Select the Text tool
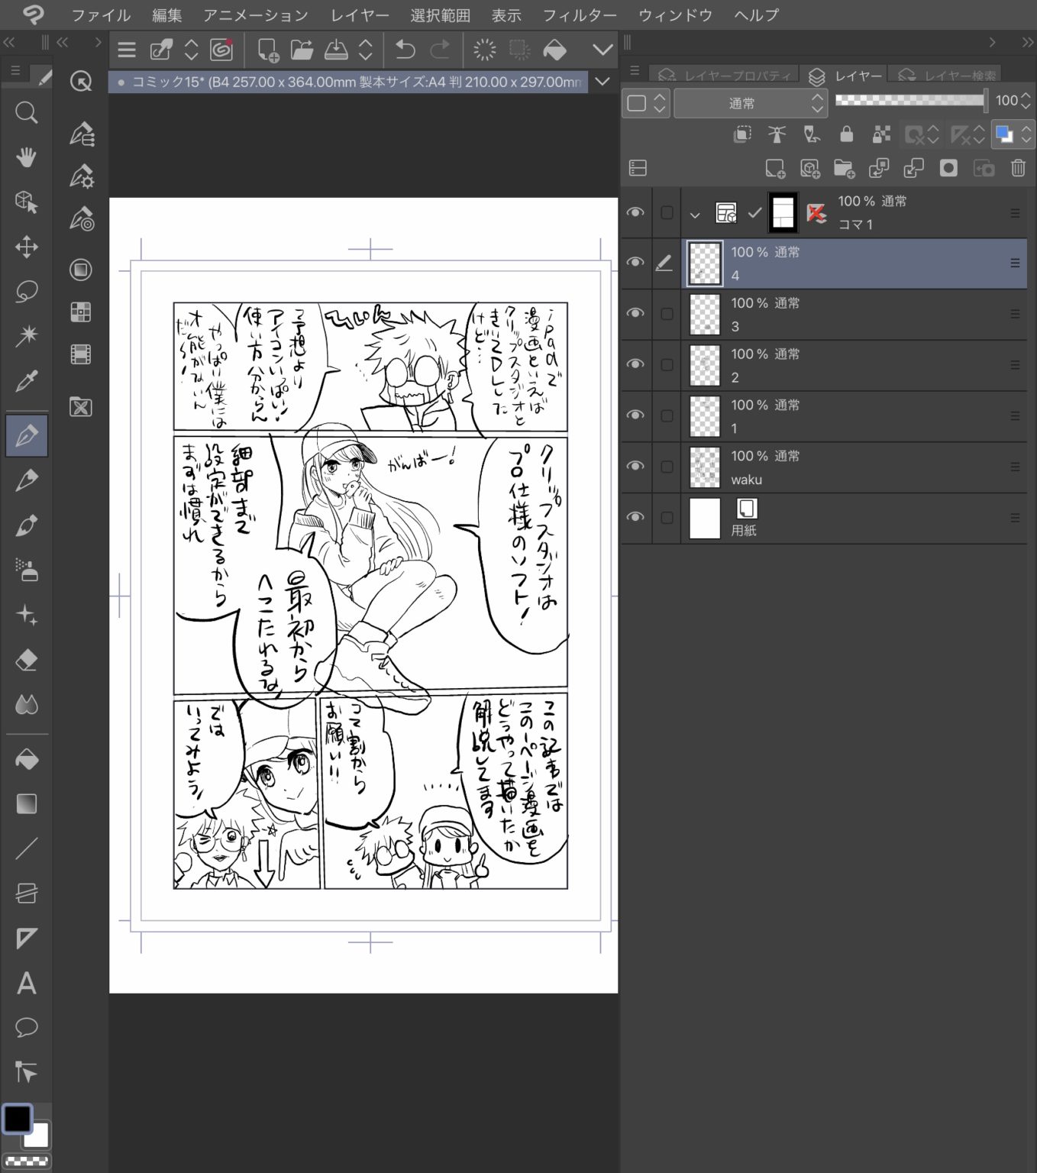Screen dimensions: 1037x1173 click(x=27, y=984)
